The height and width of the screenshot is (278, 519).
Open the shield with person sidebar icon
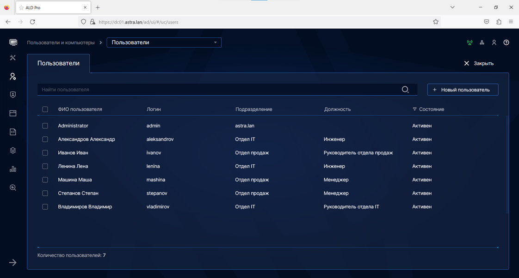13,95
